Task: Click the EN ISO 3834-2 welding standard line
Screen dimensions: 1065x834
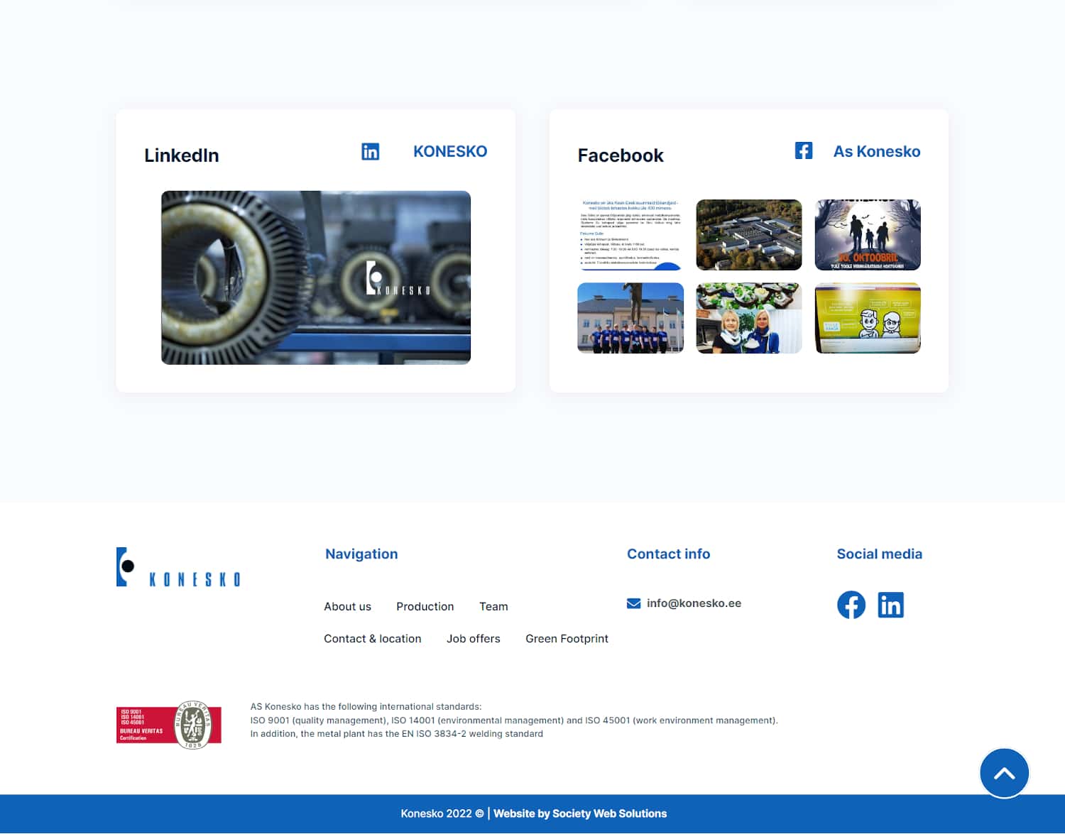Action: point(396,734)
